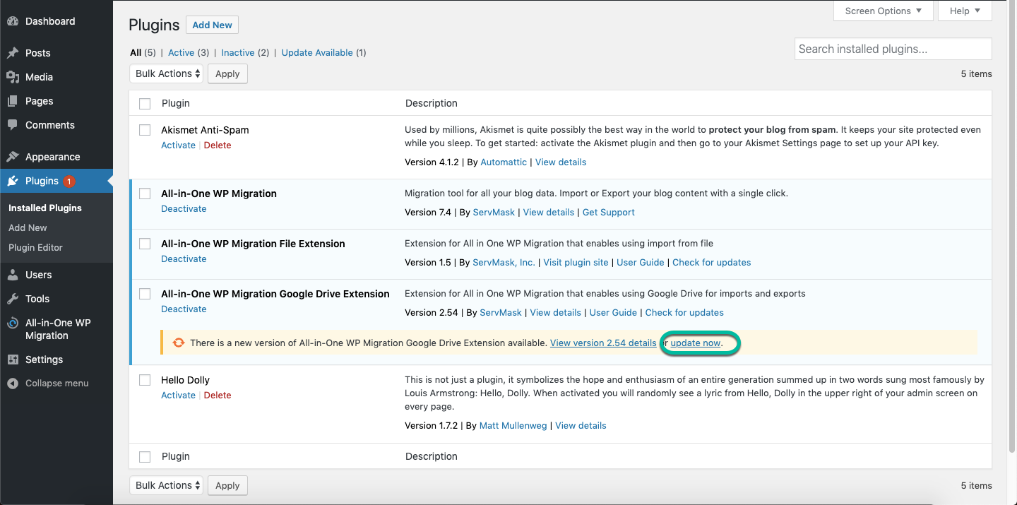This screenshot has width=1017, height=505.
Task: Tick the Hello Dolly plugin checkbox
Action: [145, 380]
